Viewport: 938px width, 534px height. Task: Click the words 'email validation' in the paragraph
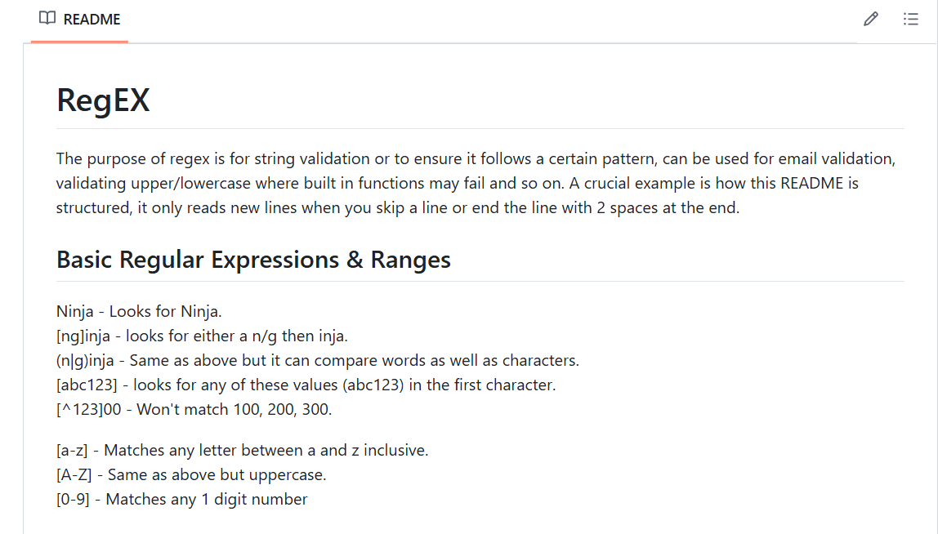843,158
